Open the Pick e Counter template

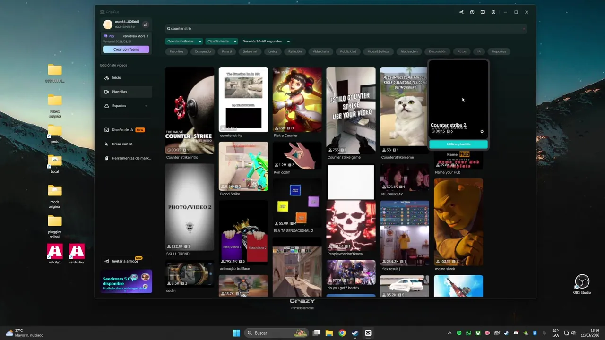(297, 100)
